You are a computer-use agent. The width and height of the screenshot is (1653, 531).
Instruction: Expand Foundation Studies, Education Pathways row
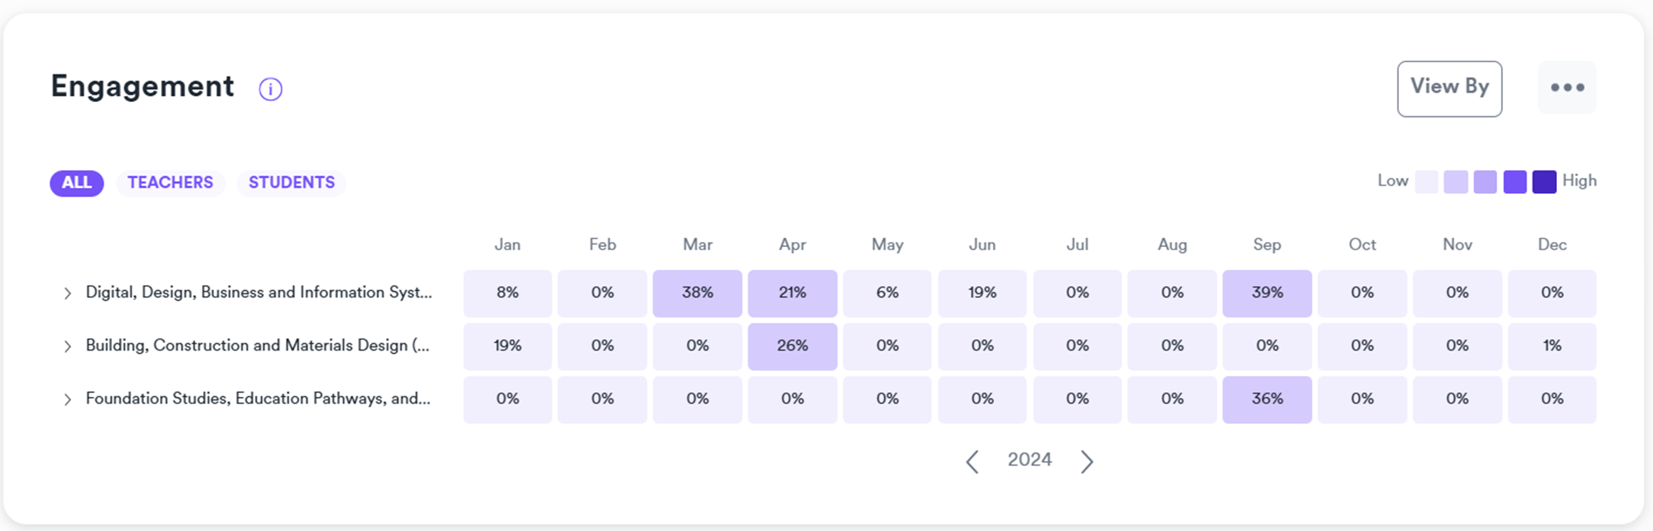[67, 400]
